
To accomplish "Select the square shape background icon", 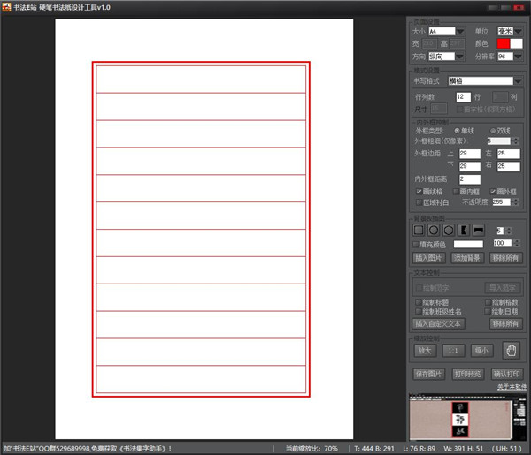I will 419,231.
